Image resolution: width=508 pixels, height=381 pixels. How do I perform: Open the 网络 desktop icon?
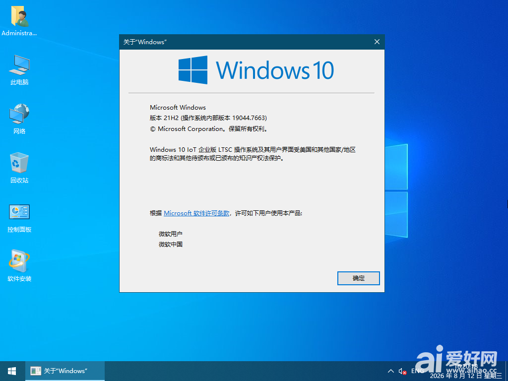click(x=19, y=119)
